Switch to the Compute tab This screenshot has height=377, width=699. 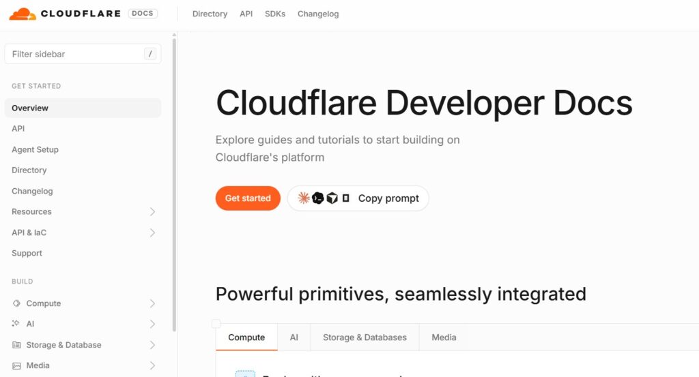(x=246, y=337)
